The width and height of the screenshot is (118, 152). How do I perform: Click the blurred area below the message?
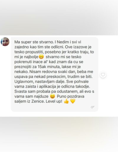(59, 134)
